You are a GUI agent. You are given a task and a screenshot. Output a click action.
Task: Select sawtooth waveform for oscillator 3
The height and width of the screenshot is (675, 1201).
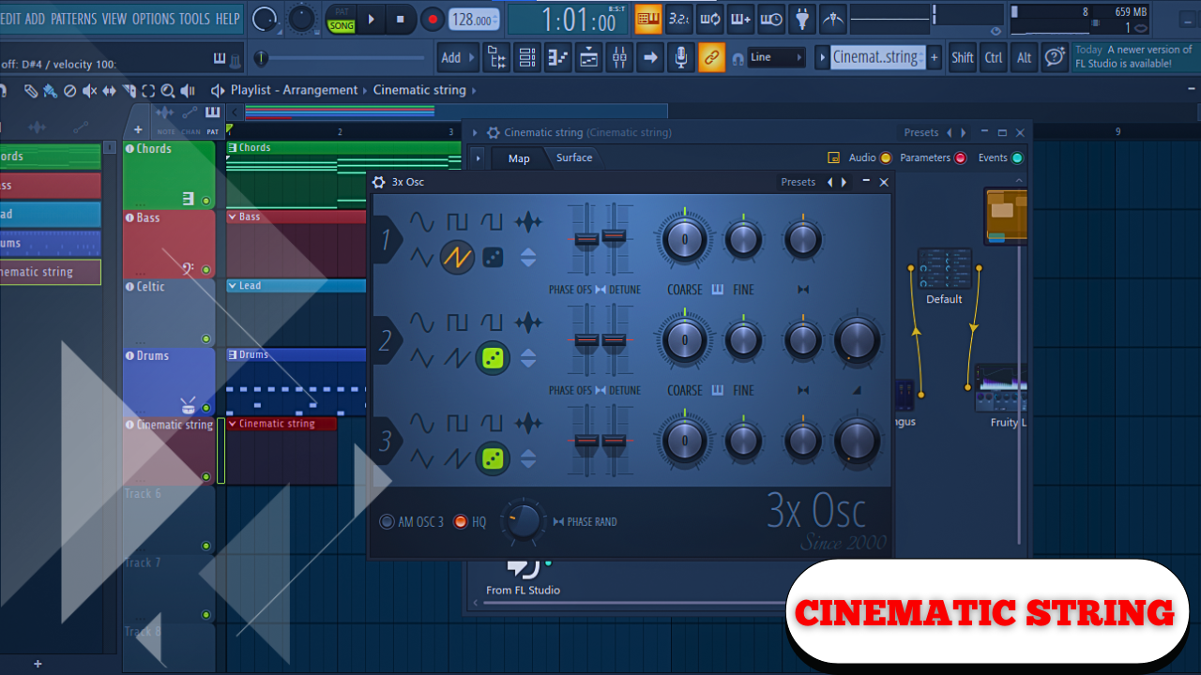point(457,458)
